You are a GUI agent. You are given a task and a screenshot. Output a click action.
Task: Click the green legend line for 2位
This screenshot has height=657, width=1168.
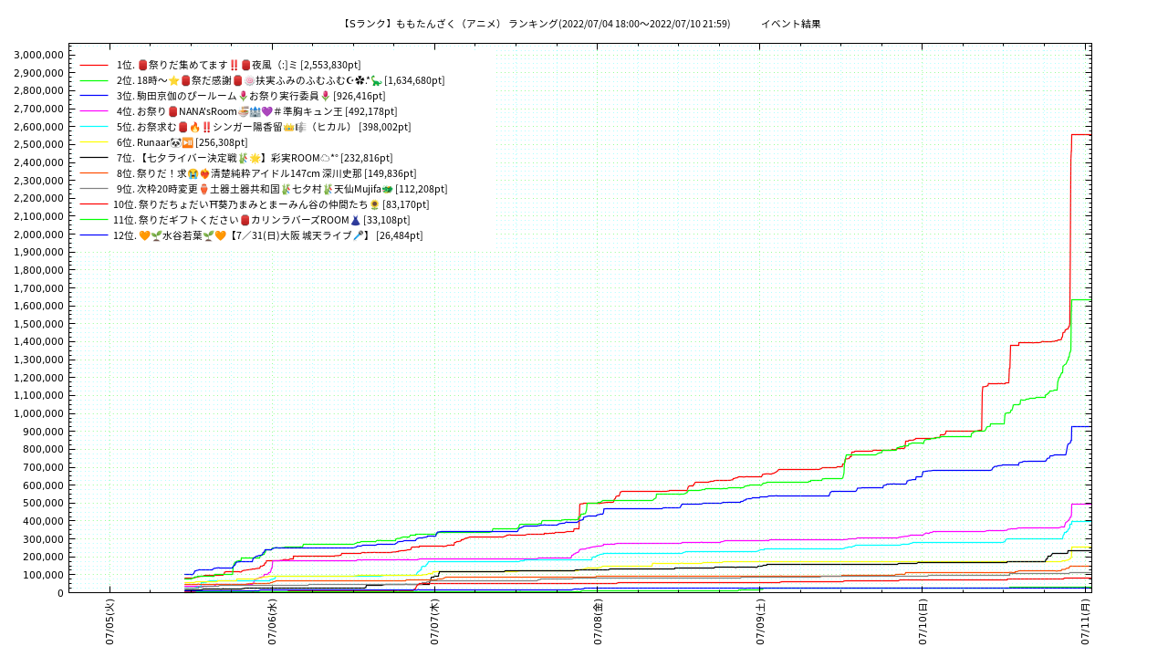(x=94, y=80)
